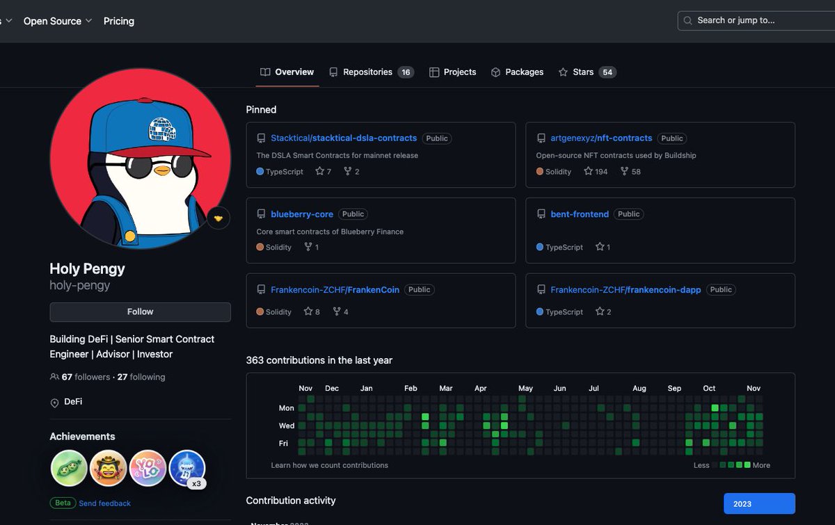Open frankencoin-dapp repository
The width and height of the screenshot is (835, 525).
[x=626, y=289]
